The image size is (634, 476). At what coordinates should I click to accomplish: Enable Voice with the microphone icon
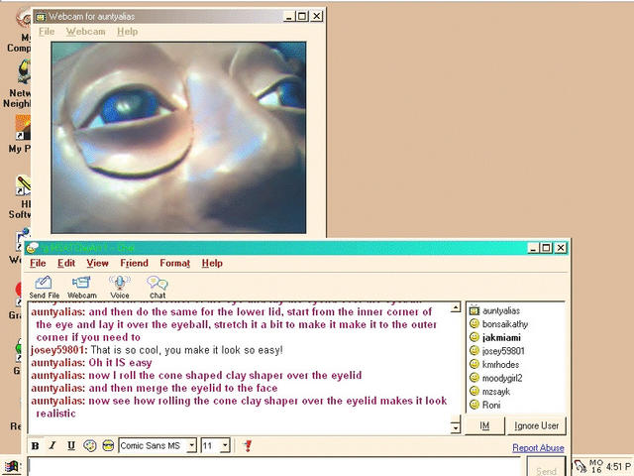[120, 287]
